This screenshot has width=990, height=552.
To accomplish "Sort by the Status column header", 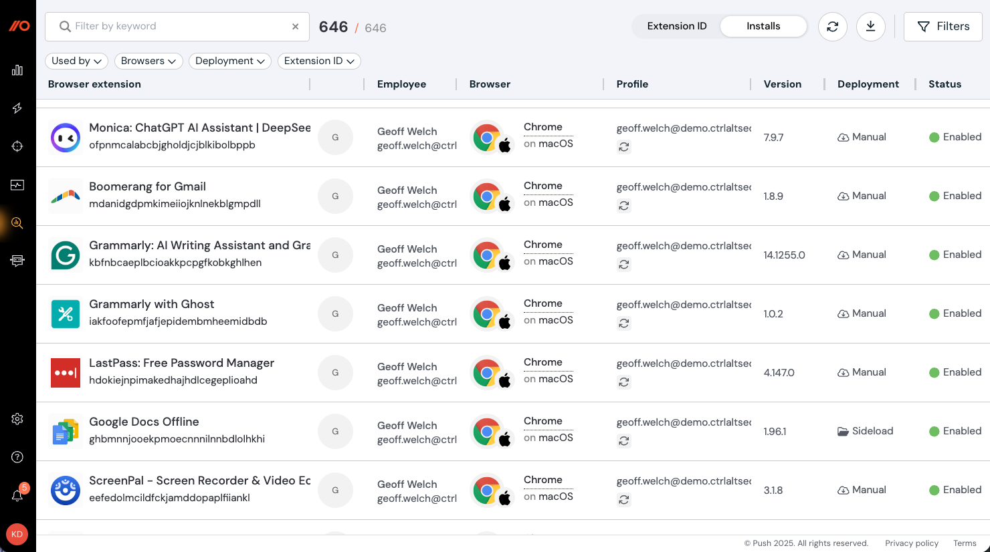I will (x=945, y=84).
